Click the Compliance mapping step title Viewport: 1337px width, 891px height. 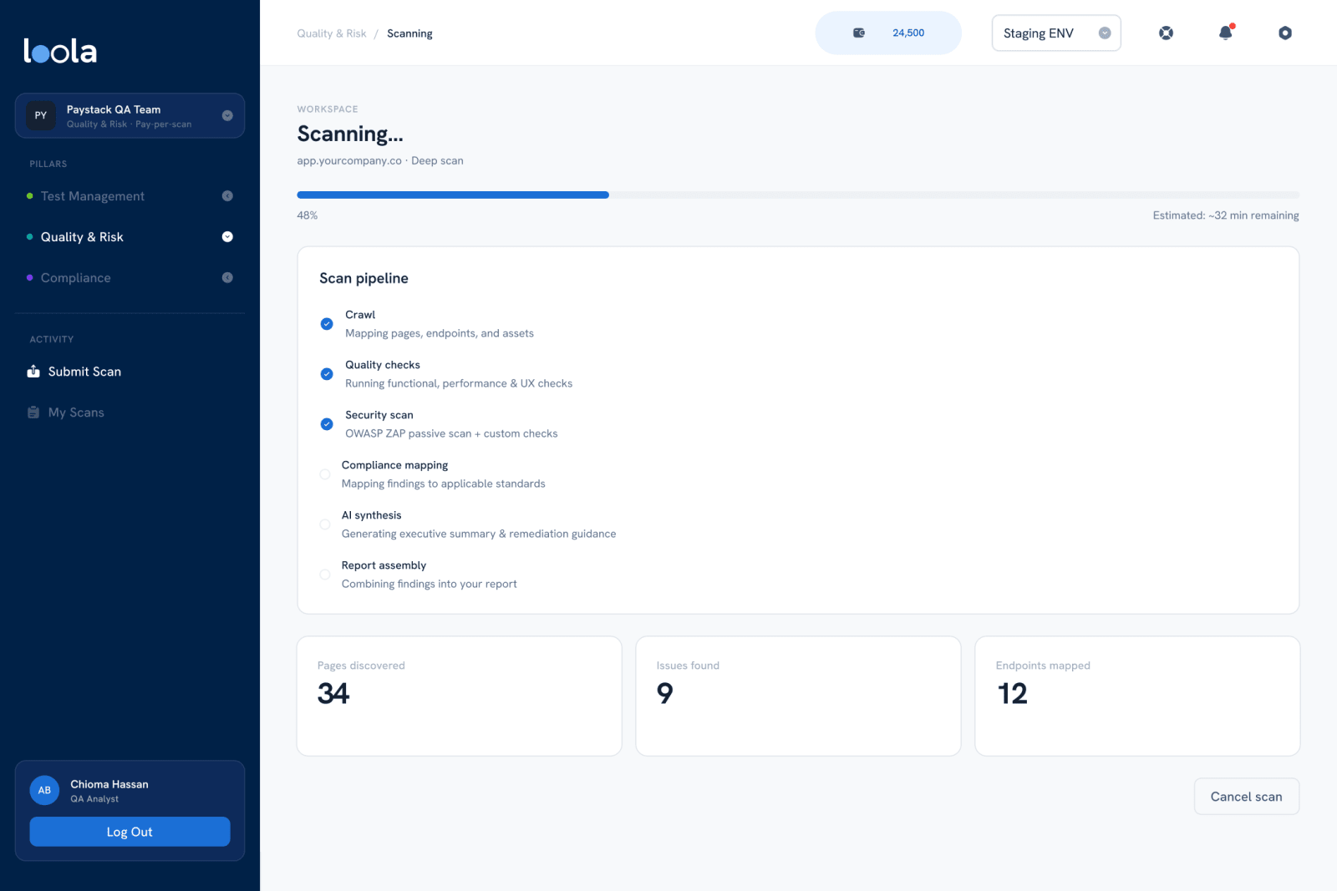click(394, 465)
